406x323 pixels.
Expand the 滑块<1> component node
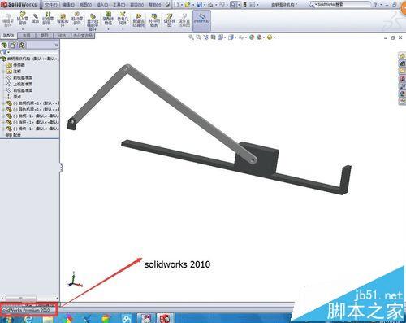3,129
